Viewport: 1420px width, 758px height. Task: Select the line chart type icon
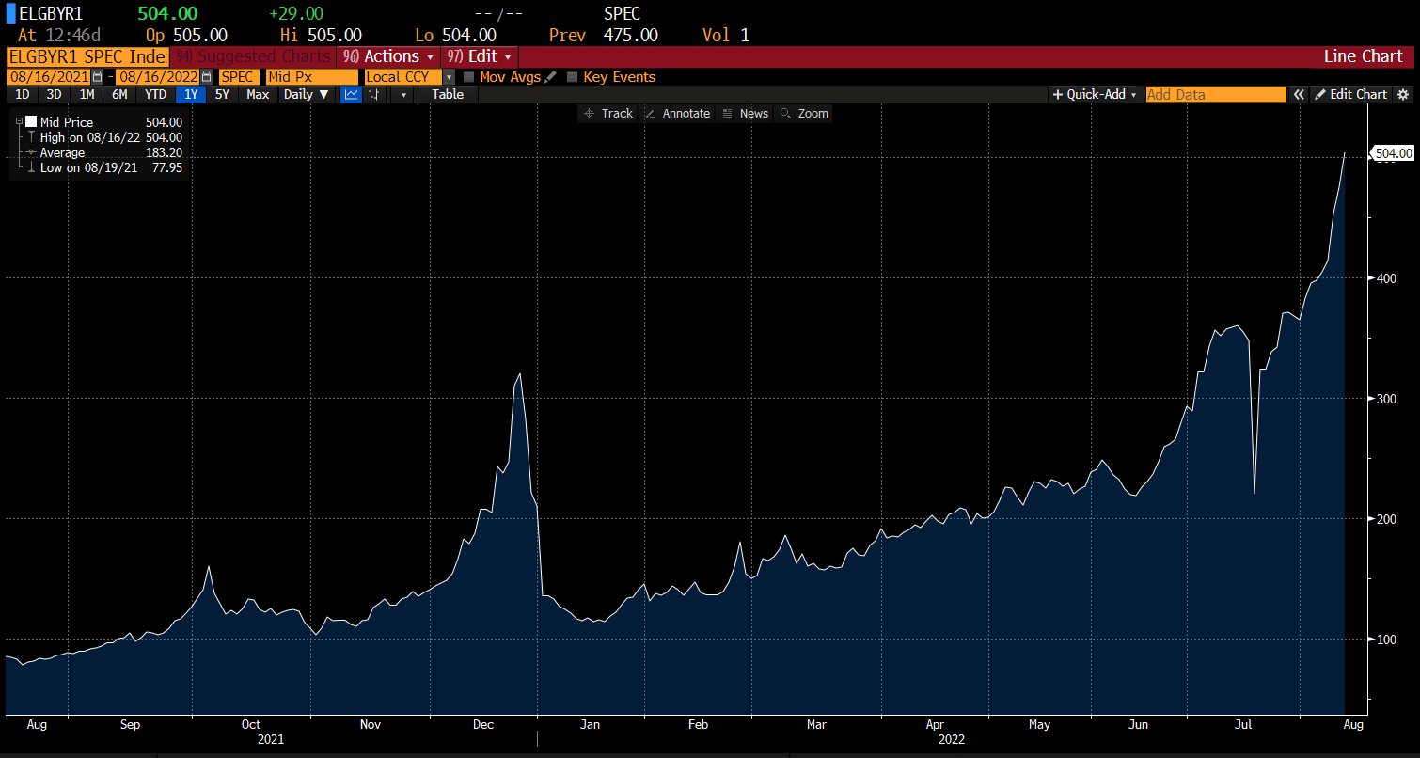click(x=351, y=94)
